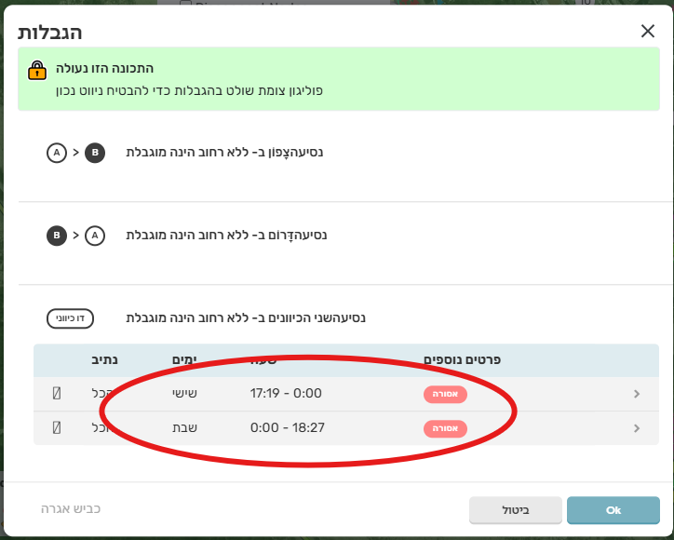
Task: Select the 17:19 - 0:00 time entry
Action: tap(286, 394)
